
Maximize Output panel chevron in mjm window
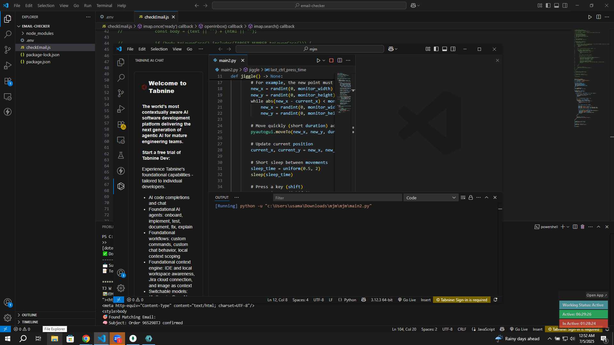click(x=486, y=197)
